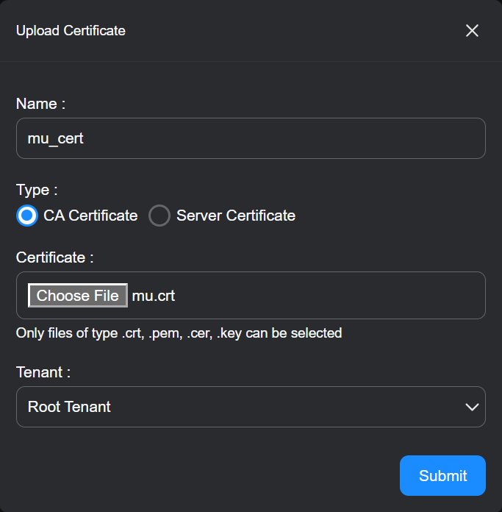Click the "Server Certificate" option label

click(x=236, y=216)
